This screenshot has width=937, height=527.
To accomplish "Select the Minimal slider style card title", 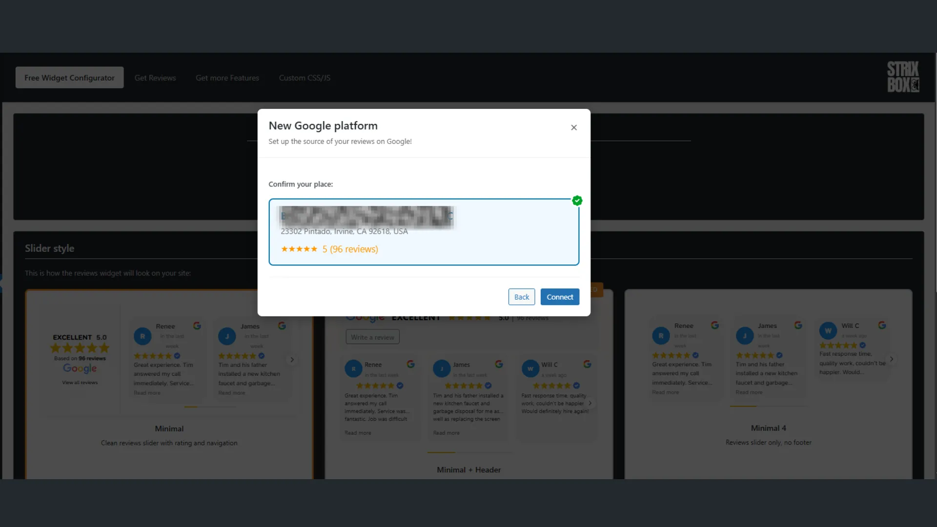I will click(169, 428).
